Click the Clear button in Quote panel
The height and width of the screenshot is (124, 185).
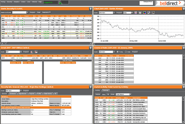click(x=39, y=12)
